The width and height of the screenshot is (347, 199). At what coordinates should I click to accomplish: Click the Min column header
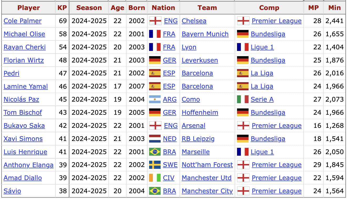click(x=334, y=8)
